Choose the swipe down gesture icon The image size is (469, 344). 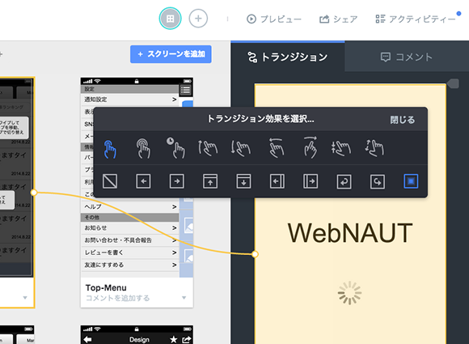(241, 148)
